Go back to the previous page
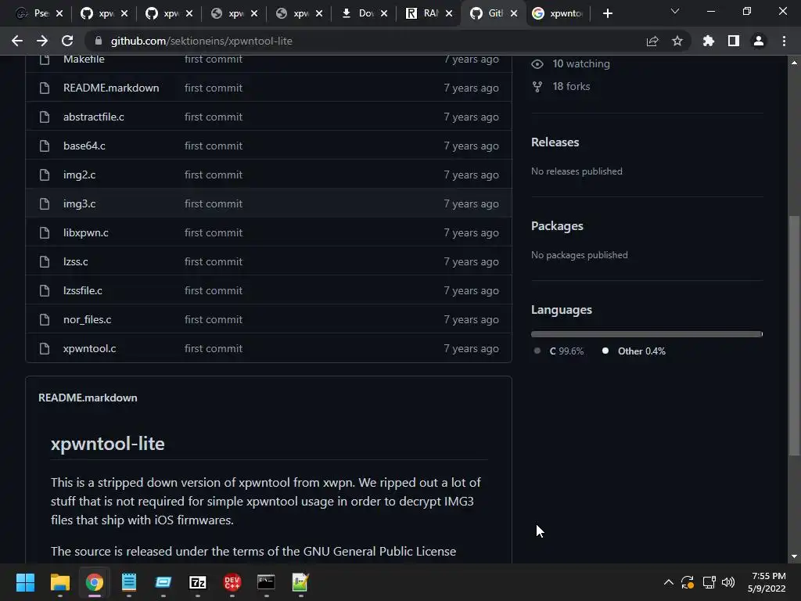801x601 pixels. pos(17,41)
